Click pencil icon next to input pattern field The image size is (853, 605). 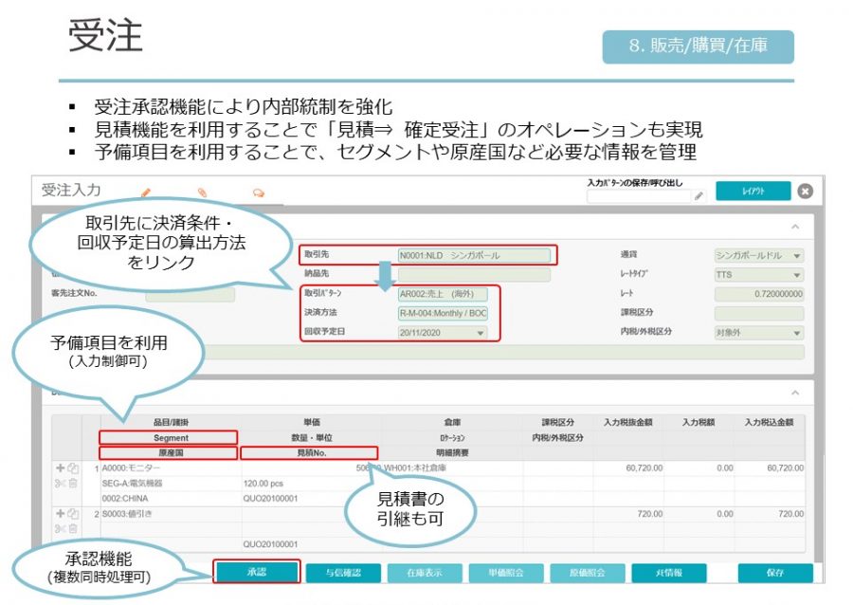pyautogui.click(x=699, y=196)
